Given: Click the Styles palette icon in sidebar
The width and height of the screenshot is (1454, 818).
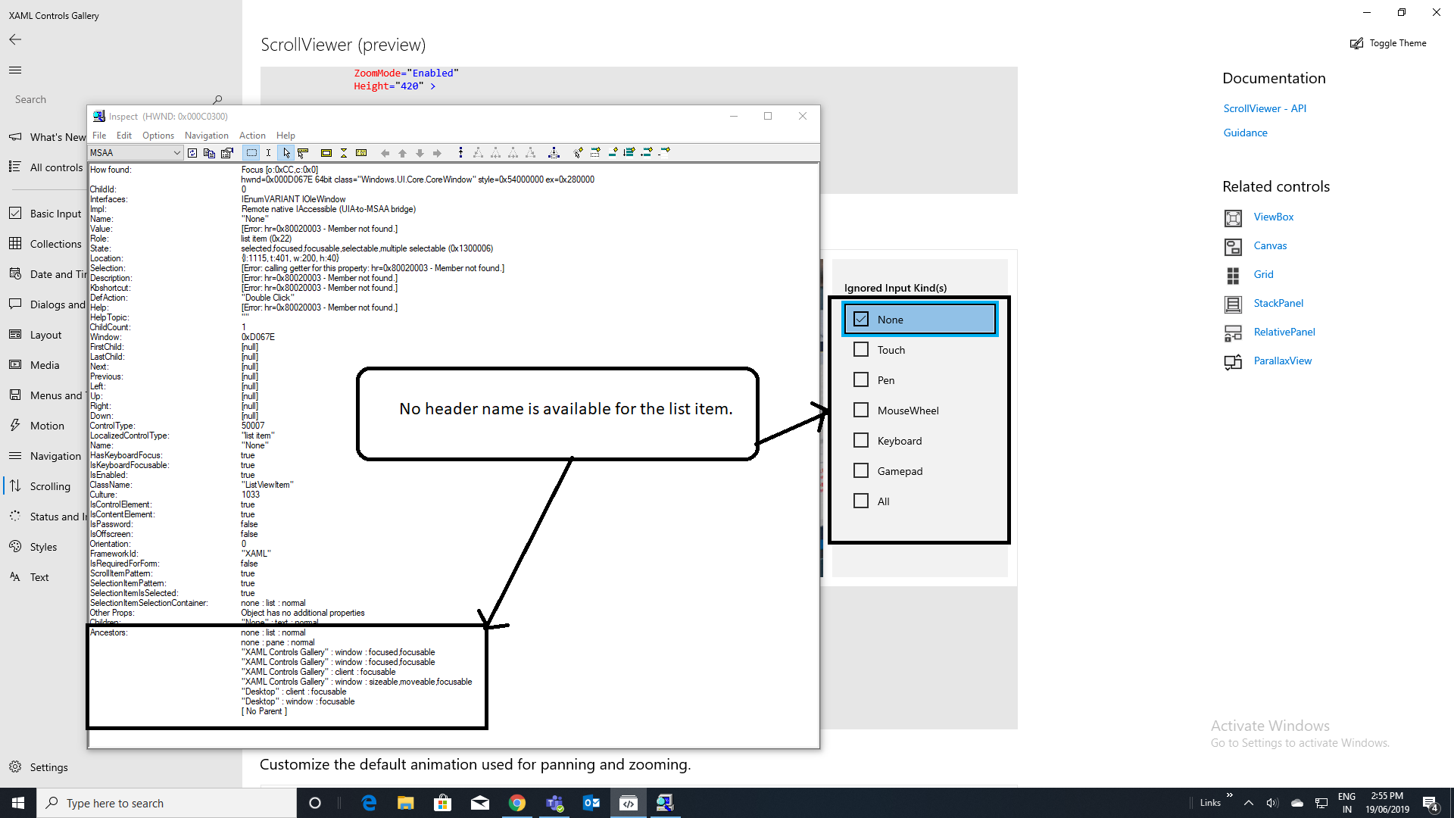Looking at the screenshot, I should [15, 546].
